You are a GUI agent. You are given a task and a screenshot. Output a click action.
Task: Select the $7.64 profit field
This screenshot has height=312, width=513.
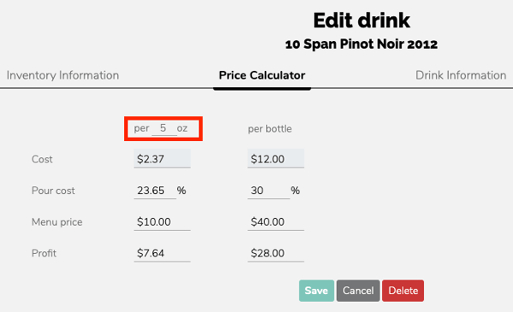click(x=162, y=253)
